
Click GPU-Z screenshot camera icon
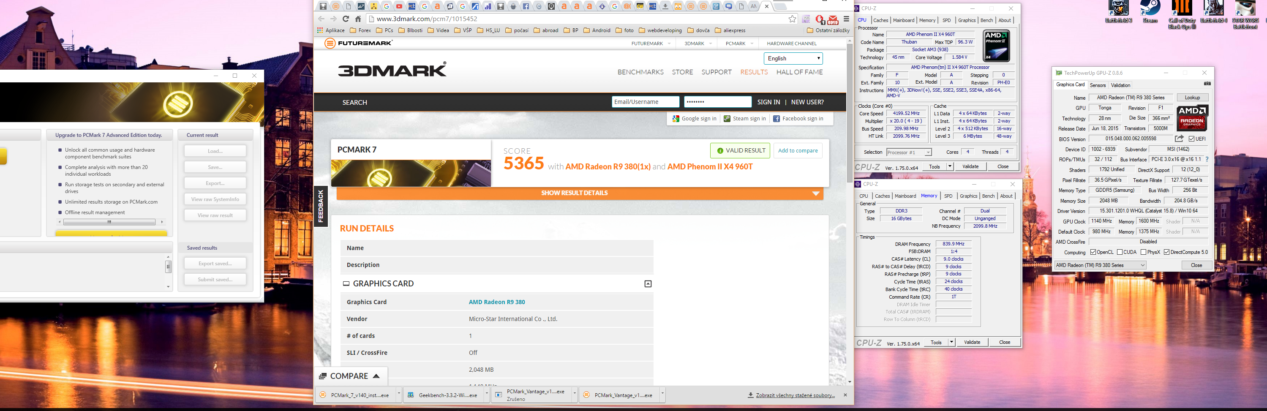click(x=1207, y=84)
